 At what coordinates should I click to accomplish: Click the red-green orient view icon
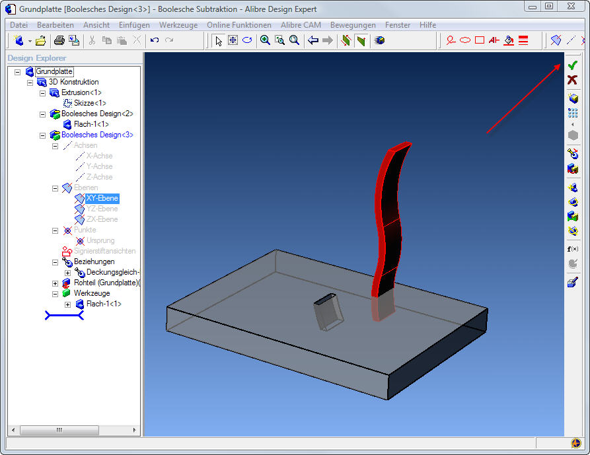[x=346, y=40]
